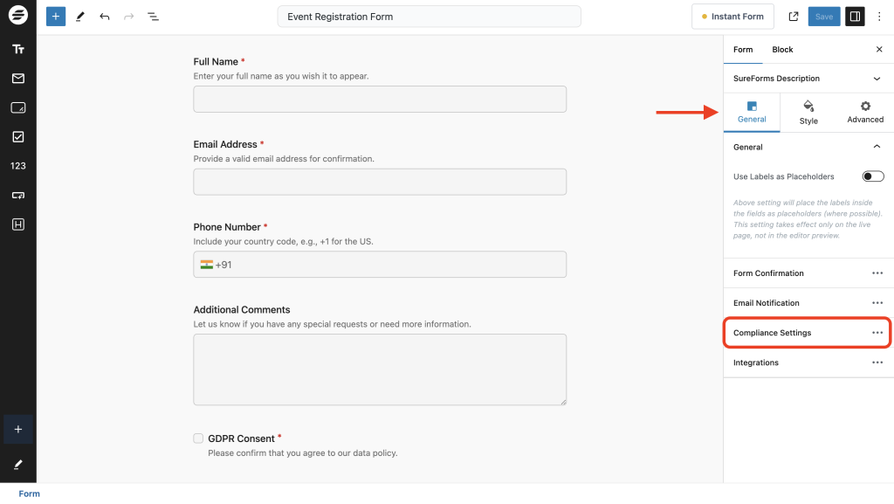The image size is (894, 504).
Task: Click the Undo arrow icon
Action: [x=105, y=16]
